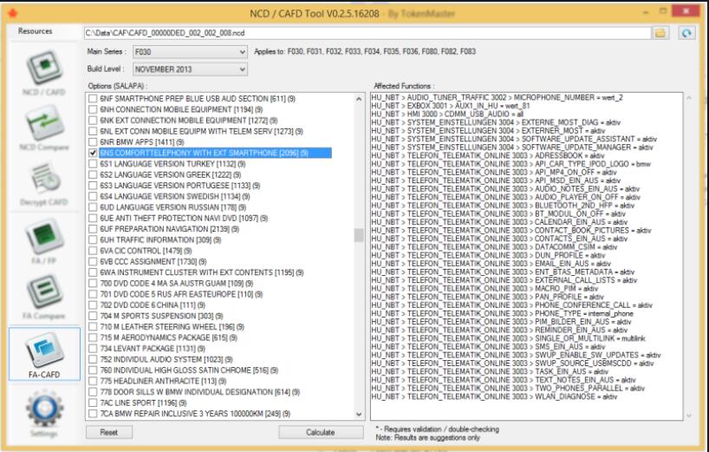Select the AUX1_IN_HU = wert_81 line
709x452 pixels.
click(x=451, y=106)
